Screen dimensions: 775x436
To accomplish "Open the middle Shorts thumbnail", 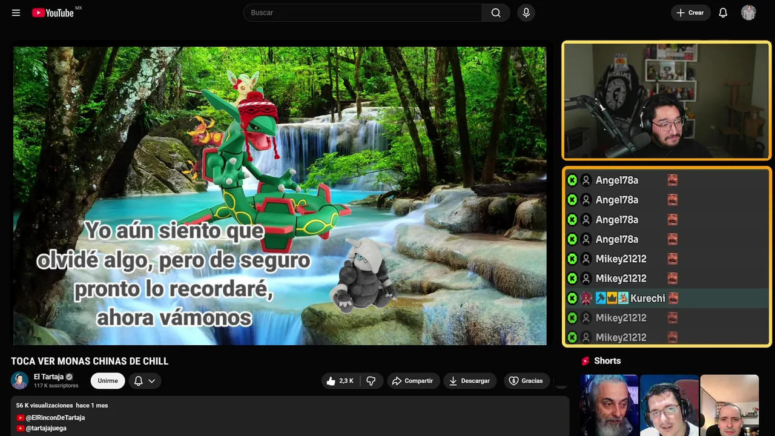I will click(x=669, y=405).
